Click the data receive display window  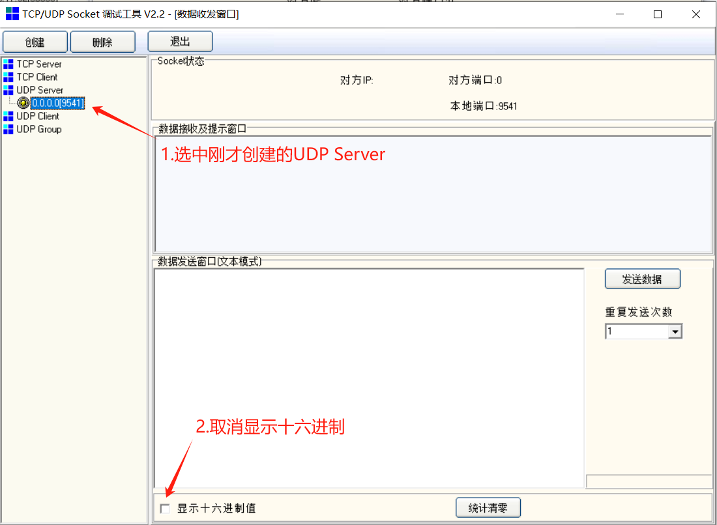433,192
